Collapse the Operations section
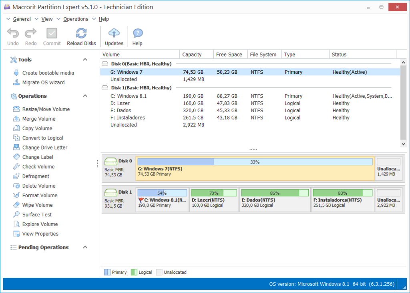 click(85, 96)
